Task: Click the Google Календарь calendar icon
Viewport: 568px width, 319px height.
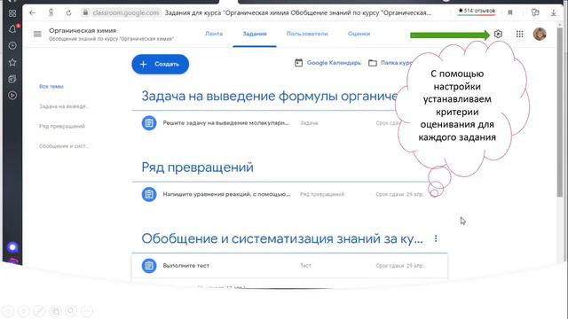Action: point(298,63)
